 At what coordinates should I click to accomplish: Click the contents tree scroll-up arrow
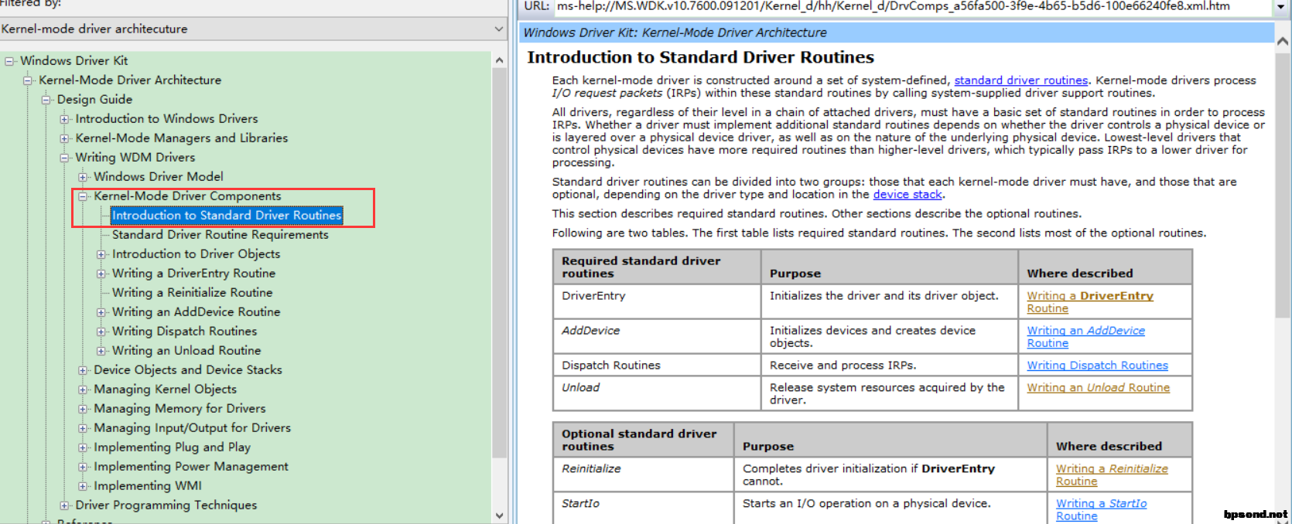(499, 60)
